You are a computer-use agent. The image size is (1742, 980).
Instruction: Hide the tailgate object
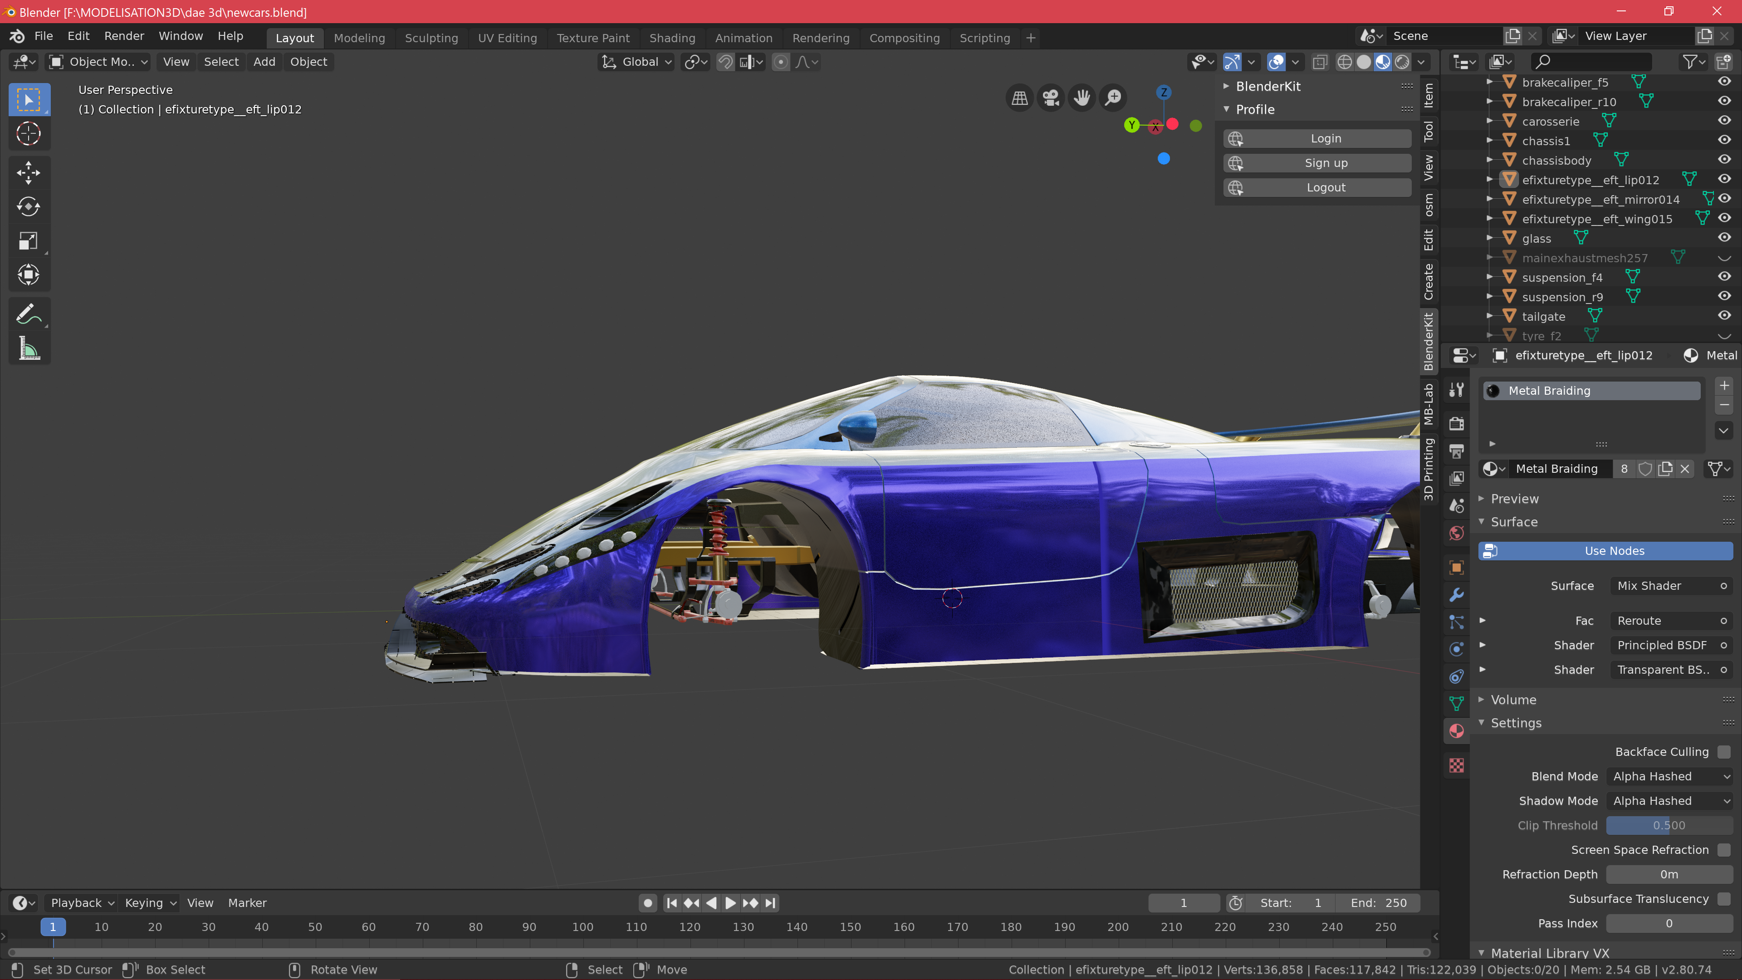[x=1724, y=317]
